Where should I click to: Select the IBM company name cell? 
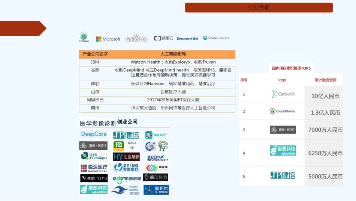tap(95, 62)
